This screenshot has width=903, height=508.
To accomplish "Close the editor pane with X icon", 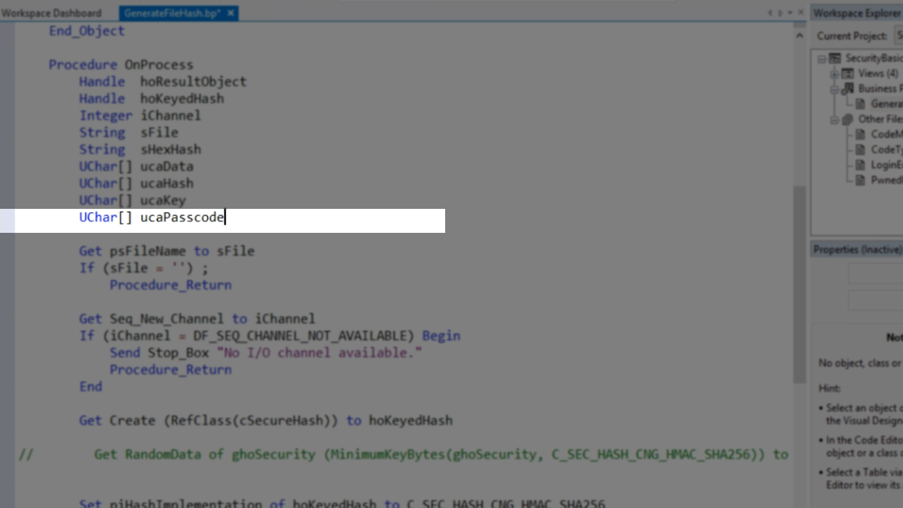I will coord(800,13).
